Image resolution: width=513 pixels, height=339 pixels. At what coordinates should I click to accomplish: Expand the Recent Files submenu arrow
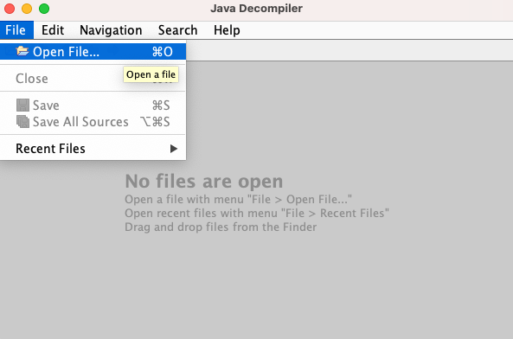click(x=174, y=149)
